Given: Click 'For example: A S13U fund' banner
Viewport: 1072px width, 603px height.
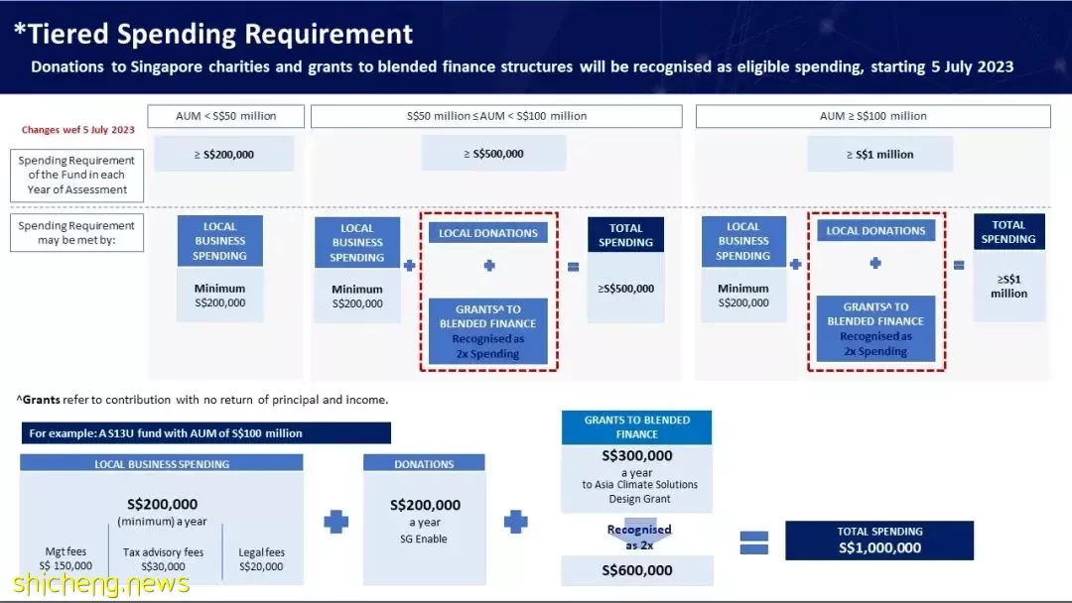Looking at the screenshot, I should click(x=205, y=433).
